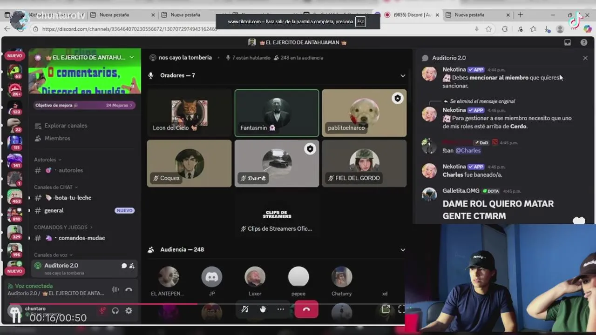Pause the TikTok video
This screenshot has width=596, height=335.
16,318
